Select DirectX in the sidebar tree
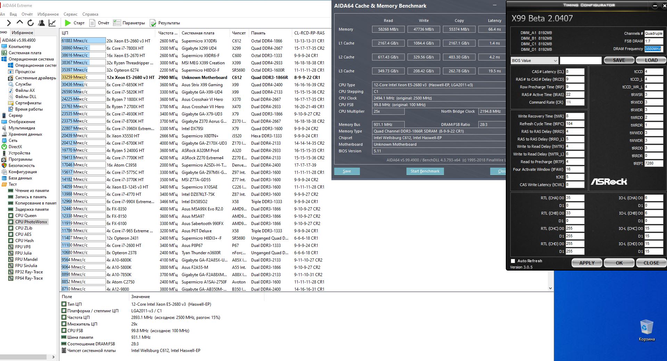Image resolution: width=667 pixels, height=361 pixels. coord(15,147)
